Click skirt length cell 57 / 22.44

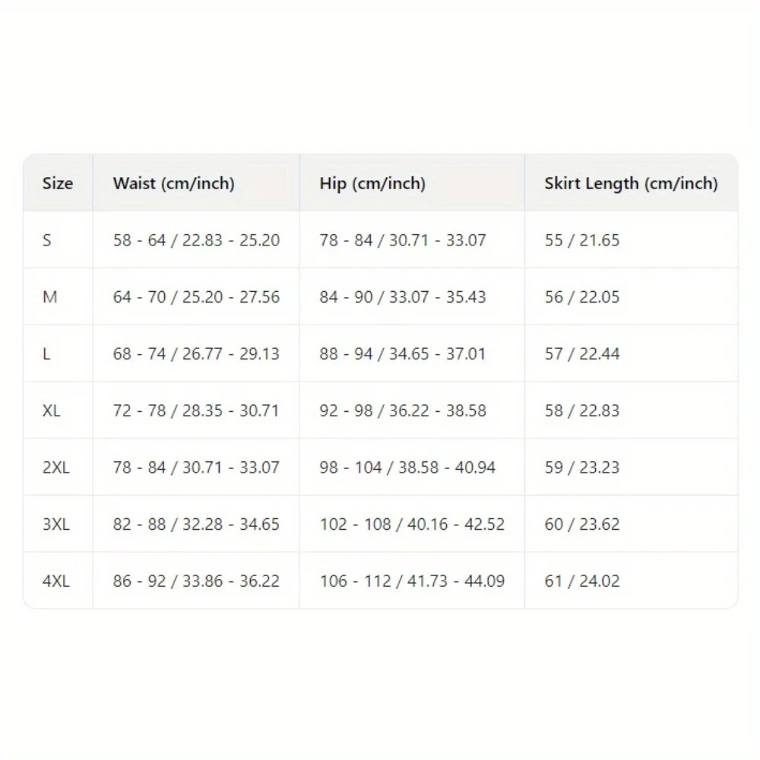click(581, 354)
